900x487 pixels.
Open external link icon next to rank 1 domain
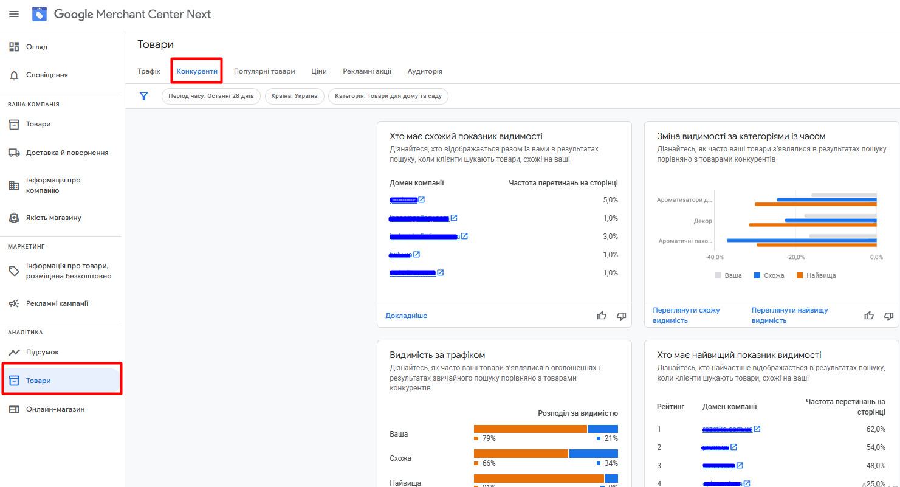(757, 429)
